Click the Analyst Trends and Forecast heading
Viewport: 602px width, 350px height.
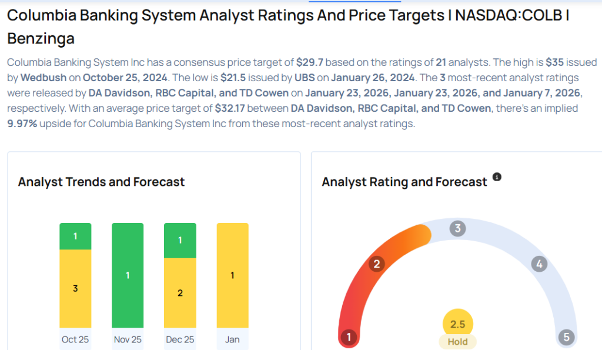(101, 182)
